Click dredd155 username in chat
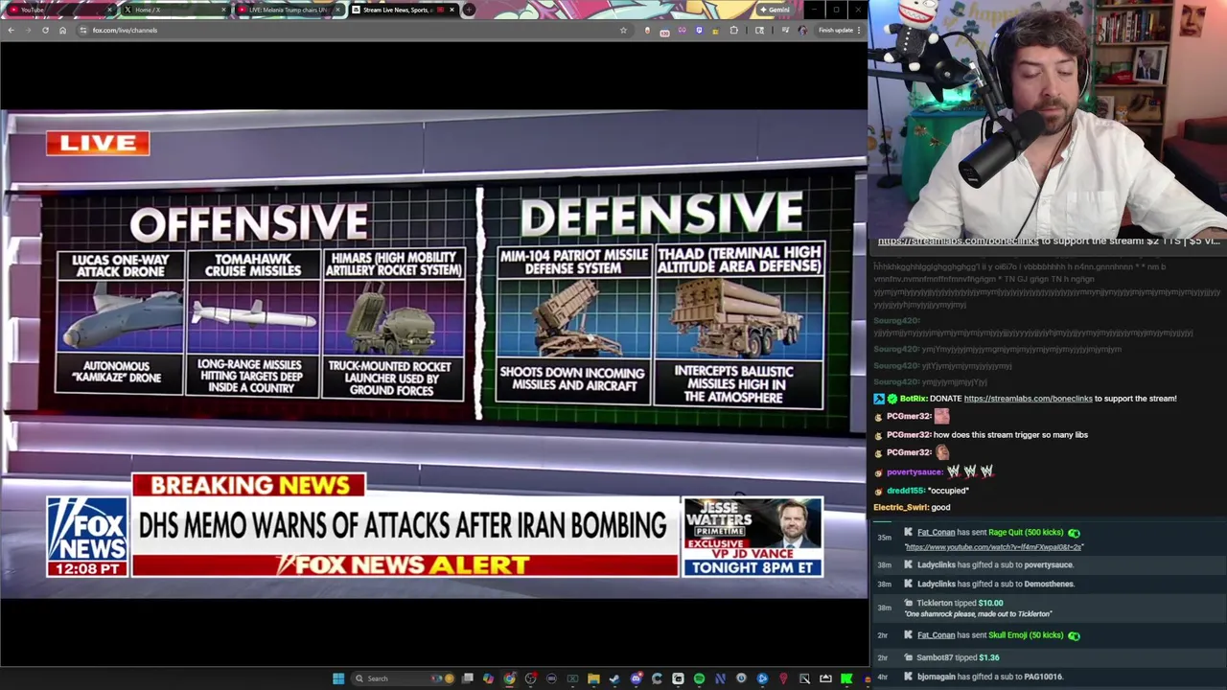Image resolution: width=1227 pixels, height=690 pixels. (905, 491)
